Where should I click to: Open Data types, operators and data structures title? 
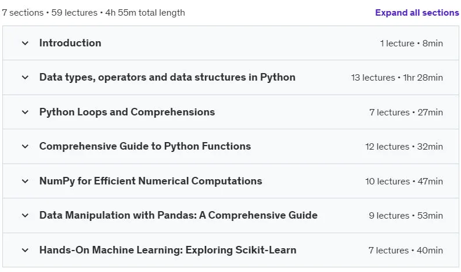[x=167, y=77]
